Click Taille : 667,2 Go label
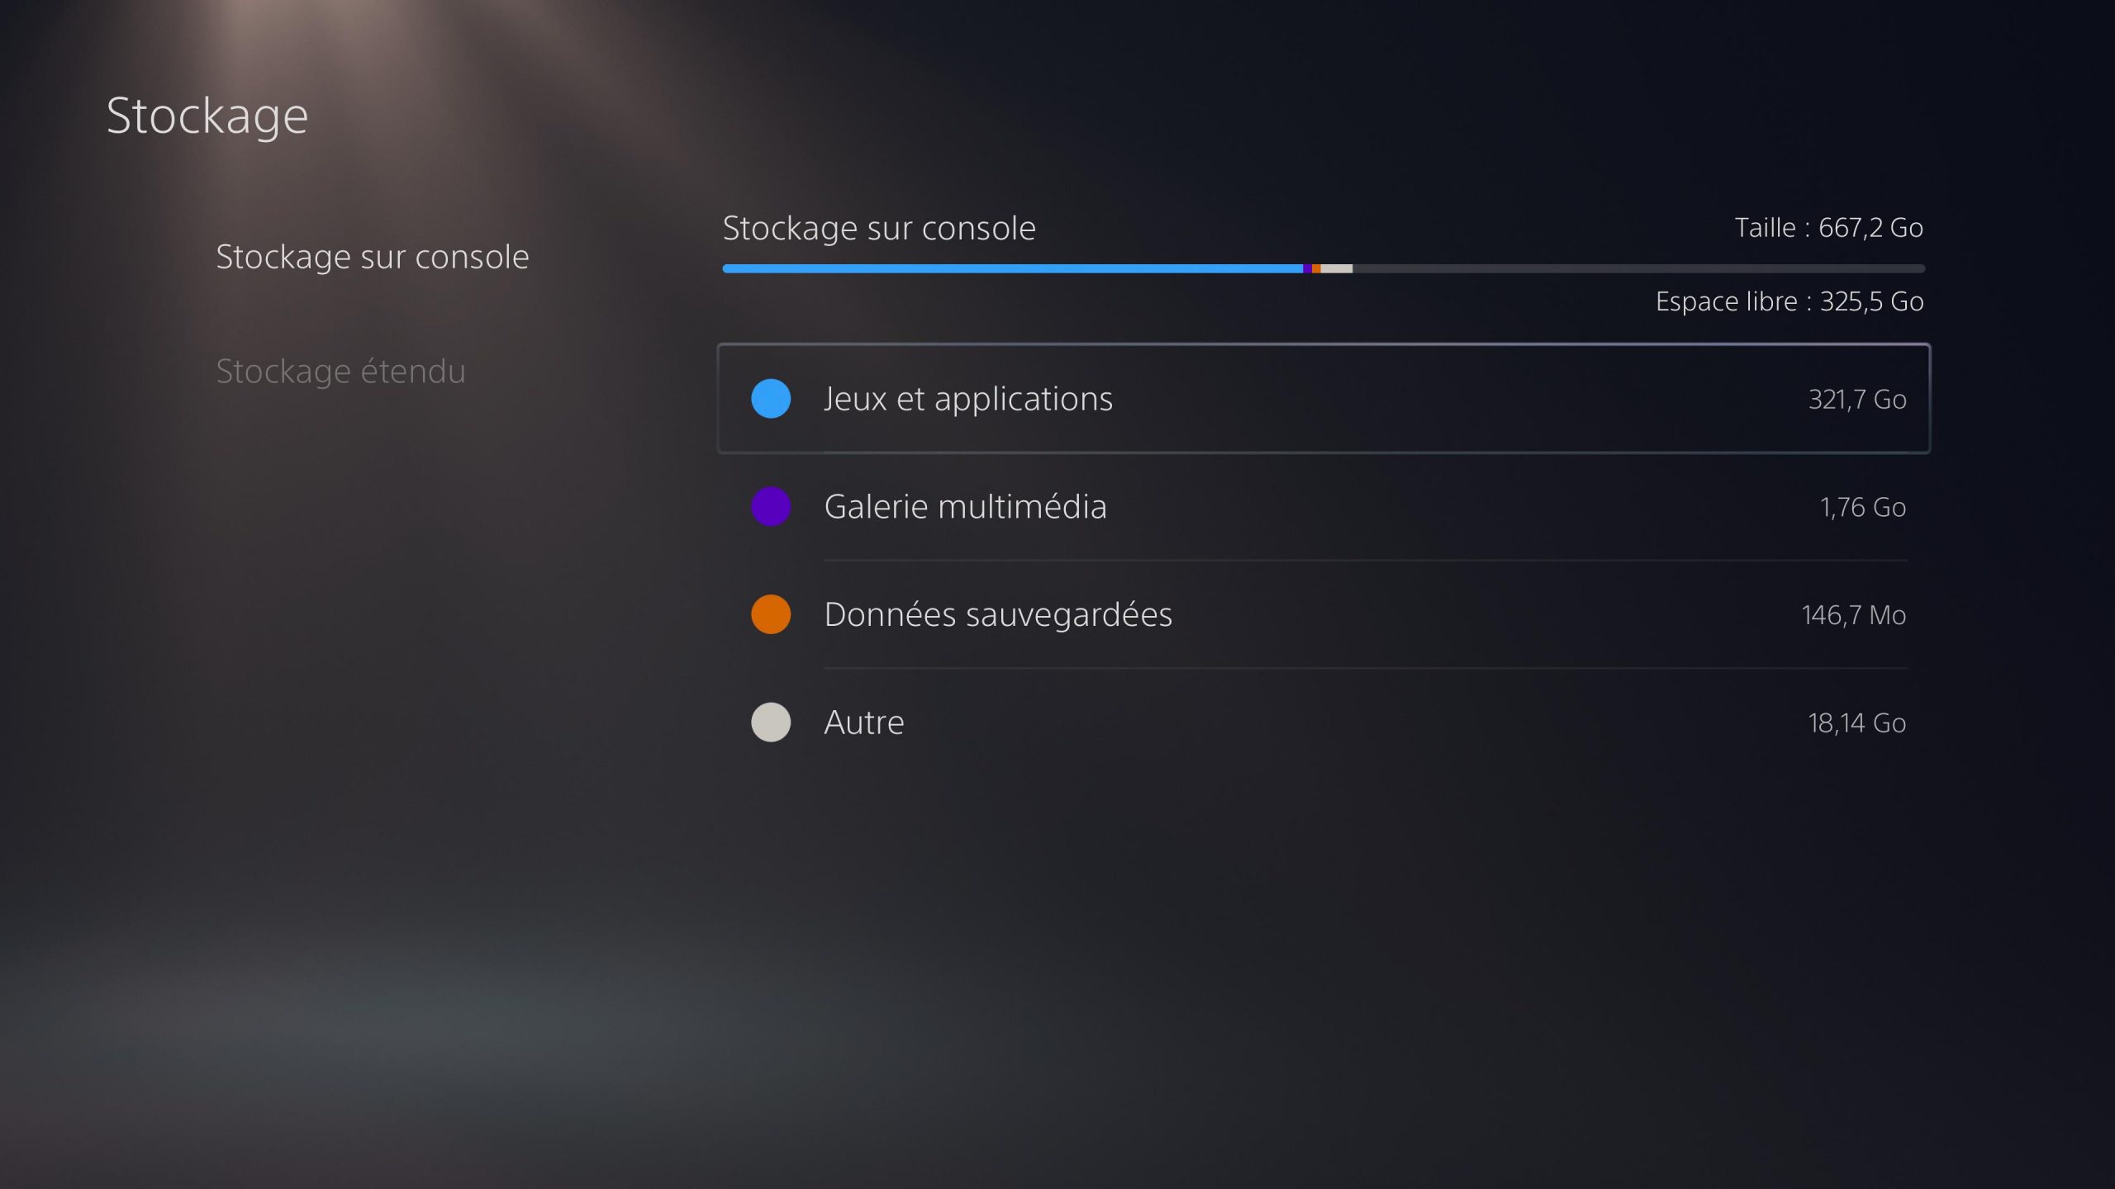The image size is (2115, 1189). tap(1828, 228)
